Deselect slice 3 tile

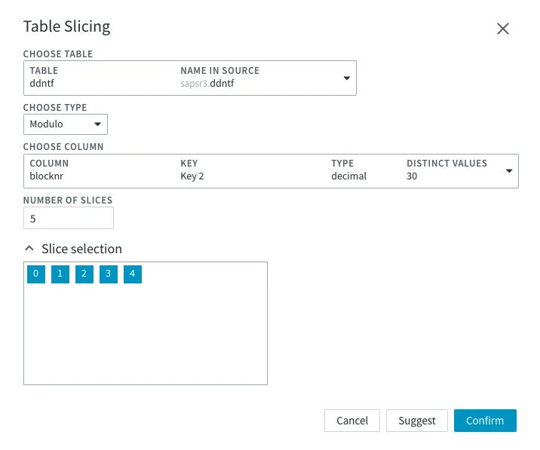click(108, 274)
